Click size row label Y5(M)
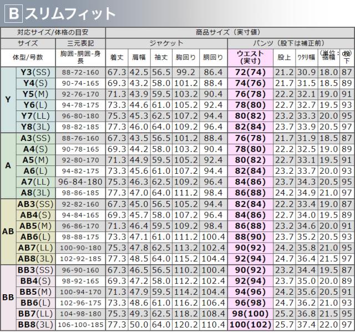355x332 pixels. point(35,94)
